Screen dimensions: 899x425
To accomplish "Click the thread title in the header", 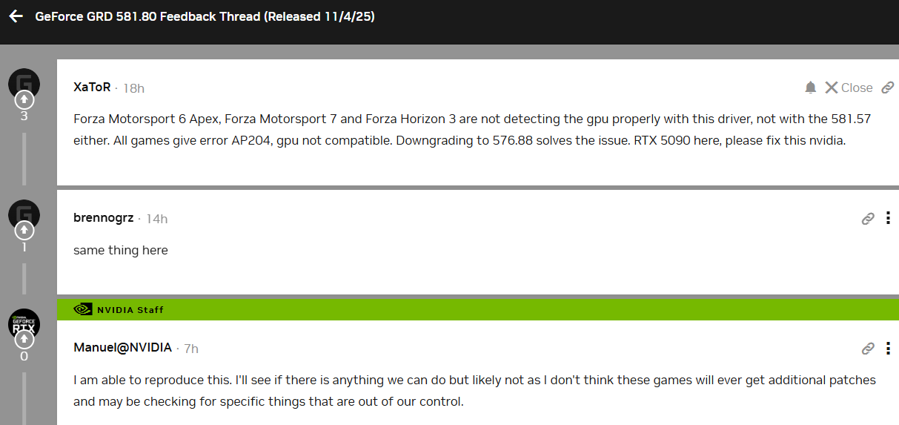I will coord(205,16).
